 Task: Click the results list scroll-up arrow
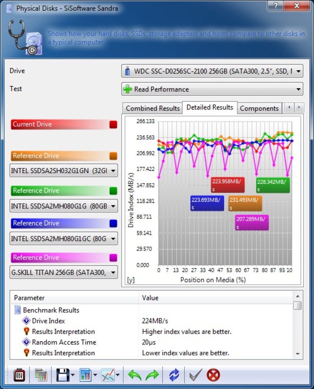[x=298, y=296]
